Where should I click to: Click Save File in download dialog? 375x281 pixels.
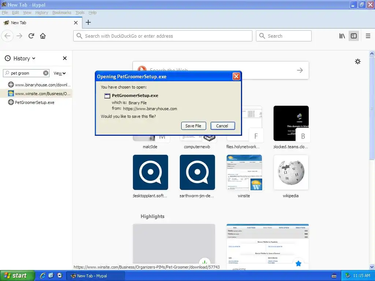[x=193, y=126]
